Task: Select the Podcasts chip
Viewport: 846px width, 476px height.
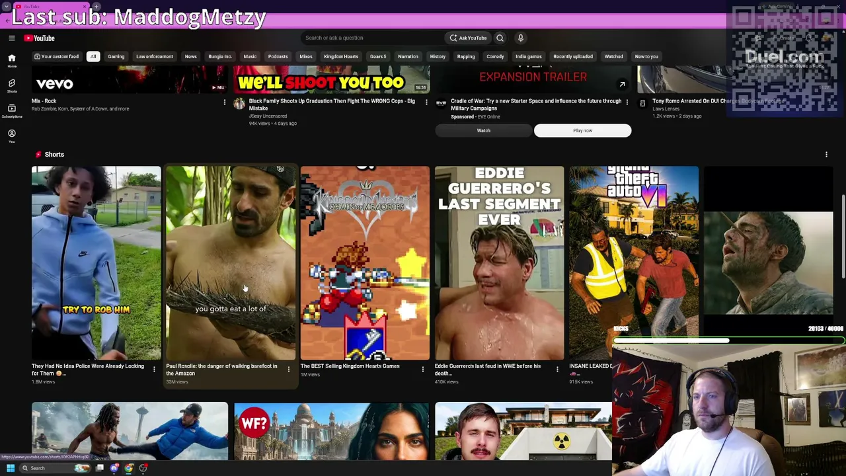Action: pyautogui.click(x=278, y=56)
